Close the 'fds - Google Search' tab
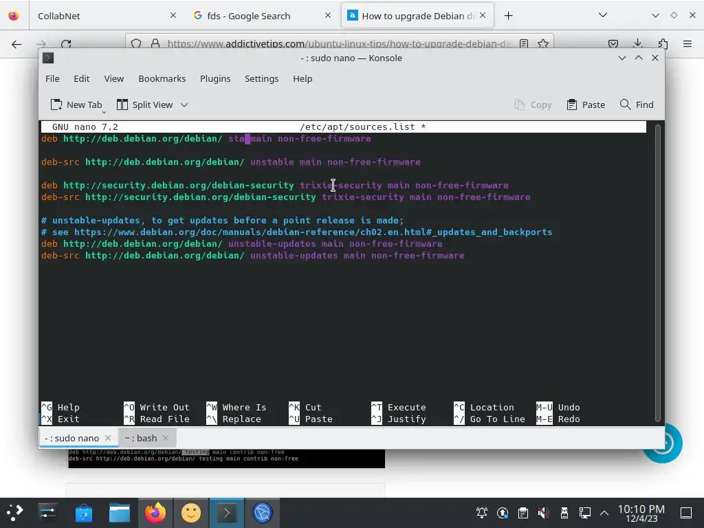Image resolution: width=704 pixels, height=528 pixels. click(328, 15)
